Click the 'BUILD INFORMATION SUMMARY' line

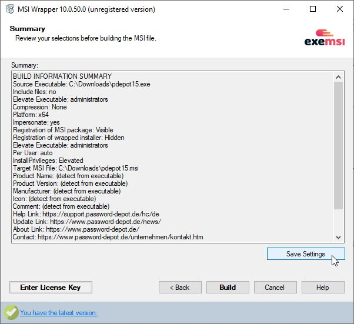tap(62, 76)
